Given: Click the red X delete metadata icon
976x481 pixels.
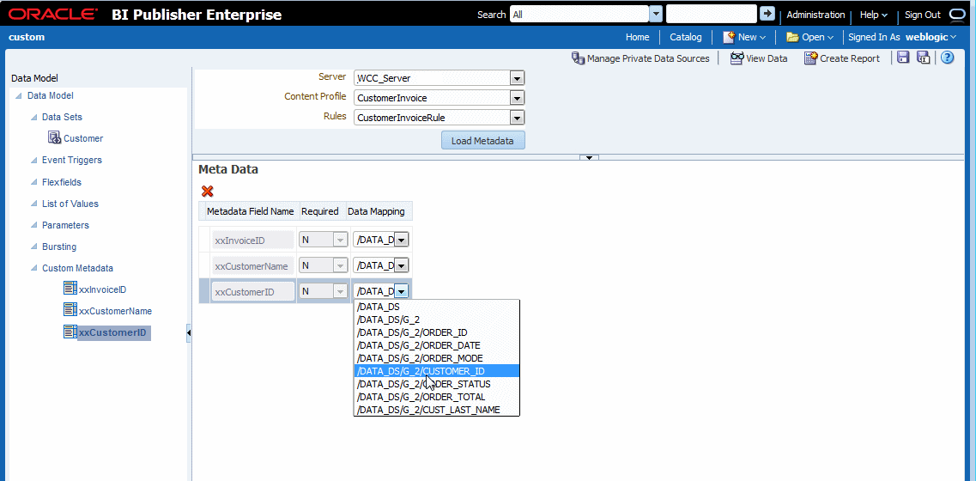Looking at the screenshot, I should tap(207, 192).
